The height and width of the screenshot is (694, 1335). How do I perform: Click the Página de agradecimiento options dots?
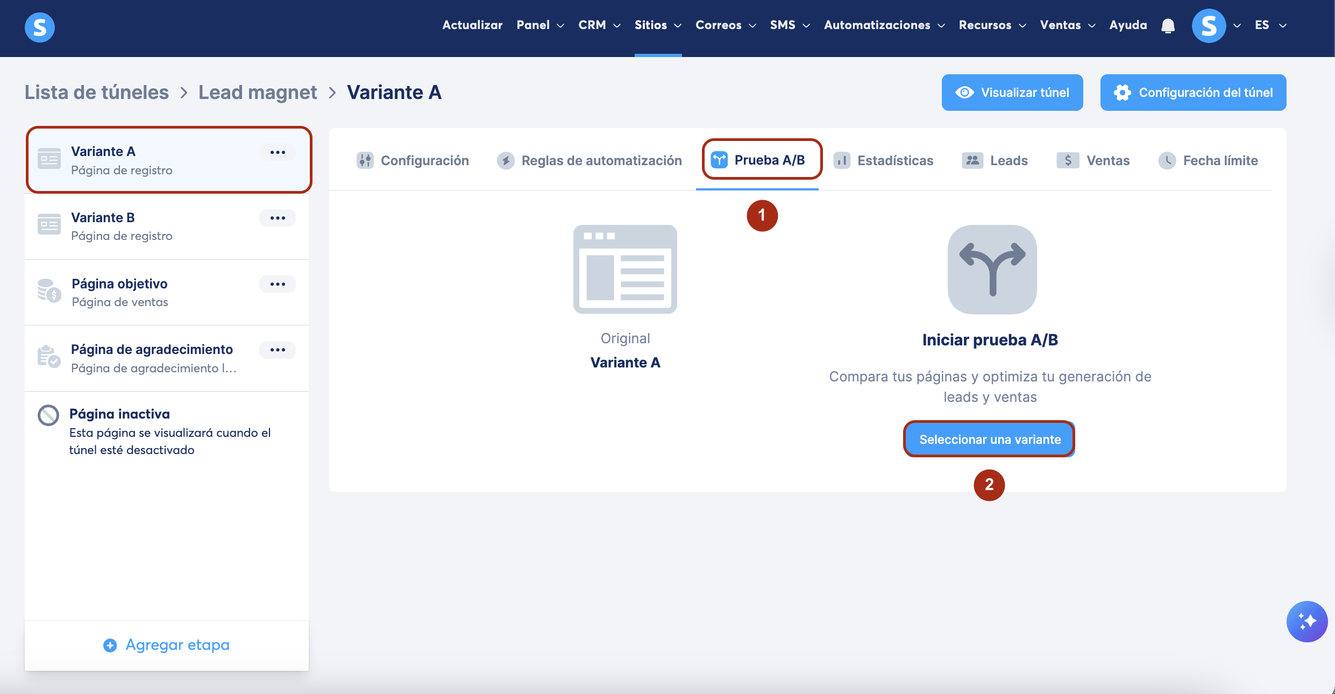click(x=278, y=350)
